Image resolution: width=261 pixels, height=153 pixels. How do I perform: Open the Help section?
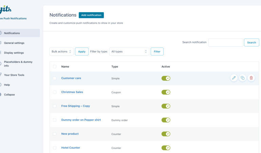pyautogui.click(x=7, y=85)
